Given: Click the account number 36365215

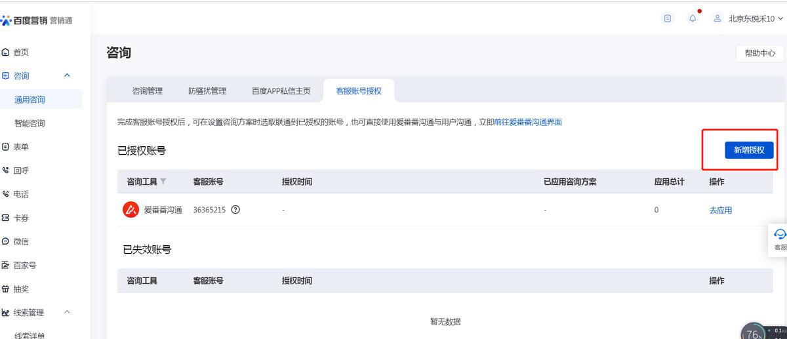Looking at the screenshot, I should (x=209, y=210).
